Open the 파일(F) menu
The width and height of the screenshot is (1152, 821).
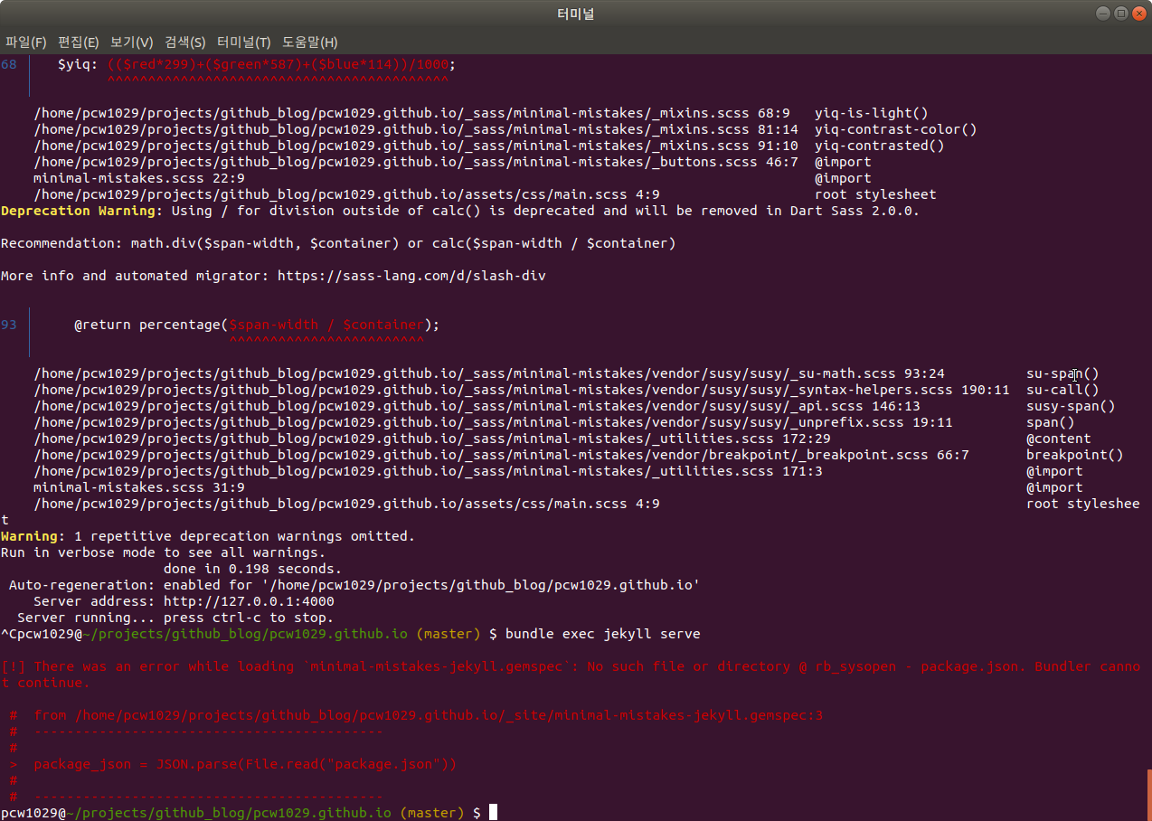pos(26,42)
